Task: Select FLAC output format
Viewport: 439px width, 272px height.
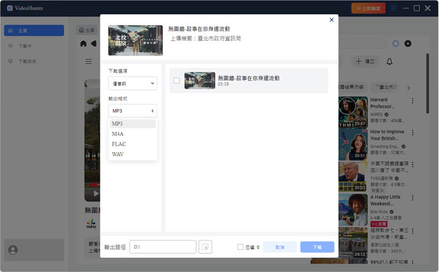Action: (x=133, y=144)
